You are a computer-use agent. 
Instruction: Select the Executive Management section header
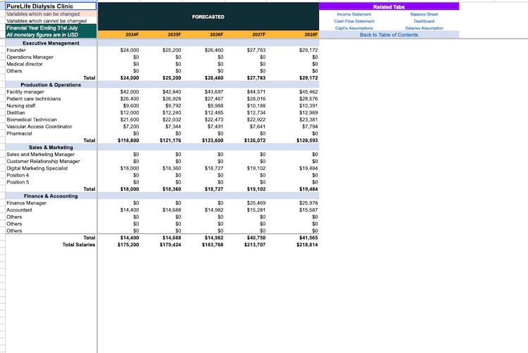tap(51, 43)
